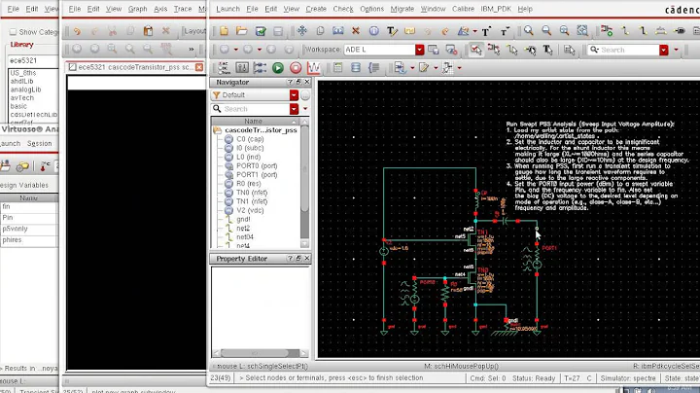Open the object Properties (blue info) icon
This screenshot has width=700, height=393.
[373, 31]
